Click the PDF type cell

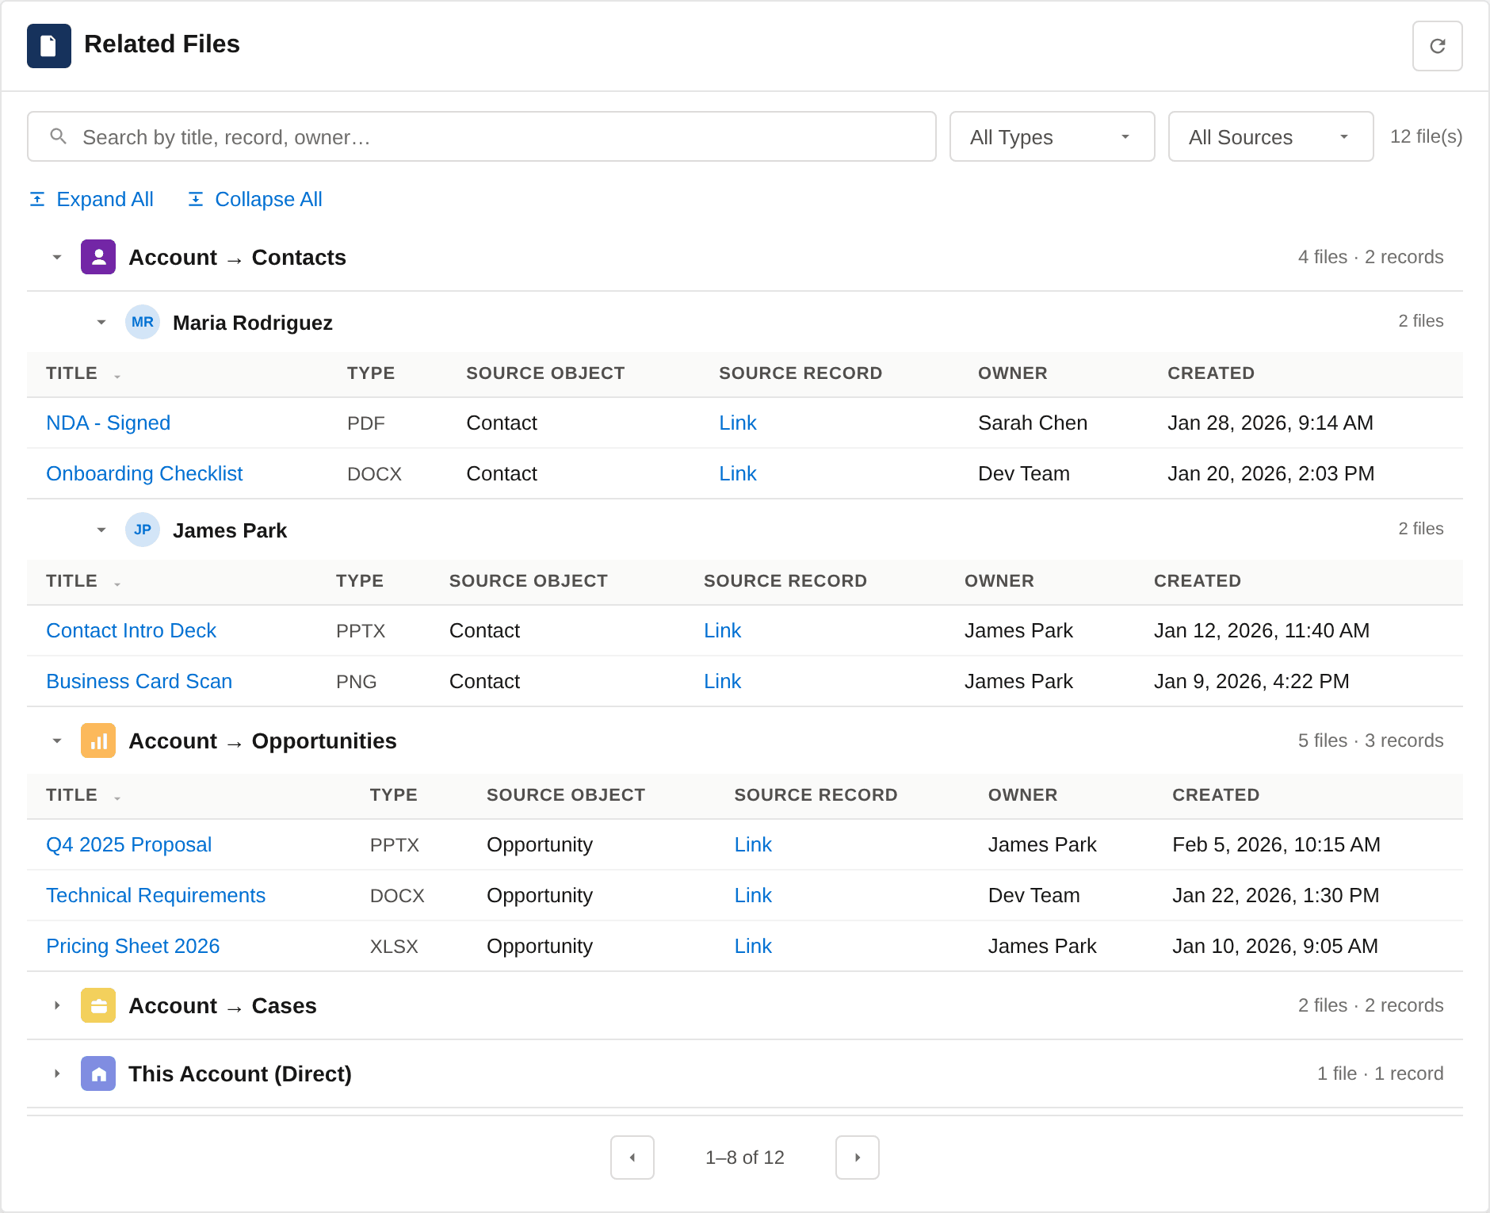365,423
